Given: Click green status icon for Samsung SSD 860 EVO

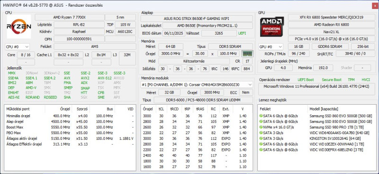Looking at the screenshot, I should pos(261,116).
